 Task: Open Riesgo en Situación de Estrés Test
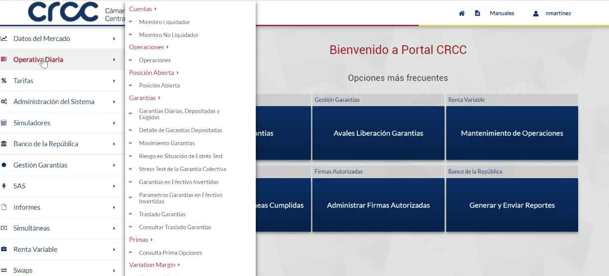point(181,156)
